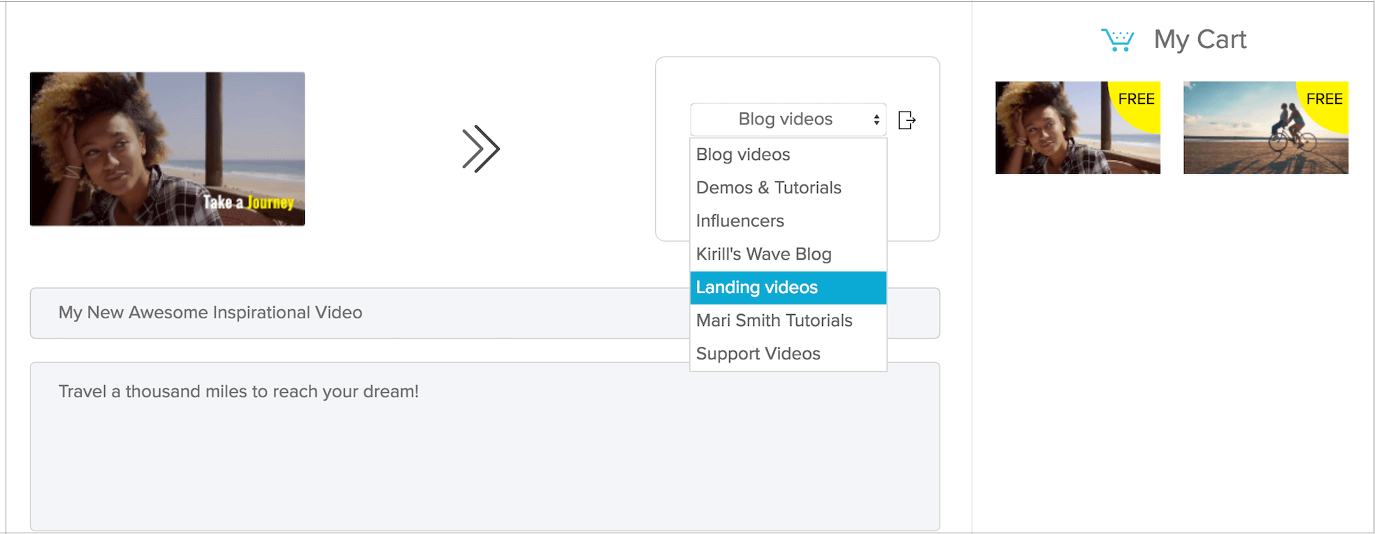Click the description text area
Screen dimensions: 1375x534
pos(484,446)
